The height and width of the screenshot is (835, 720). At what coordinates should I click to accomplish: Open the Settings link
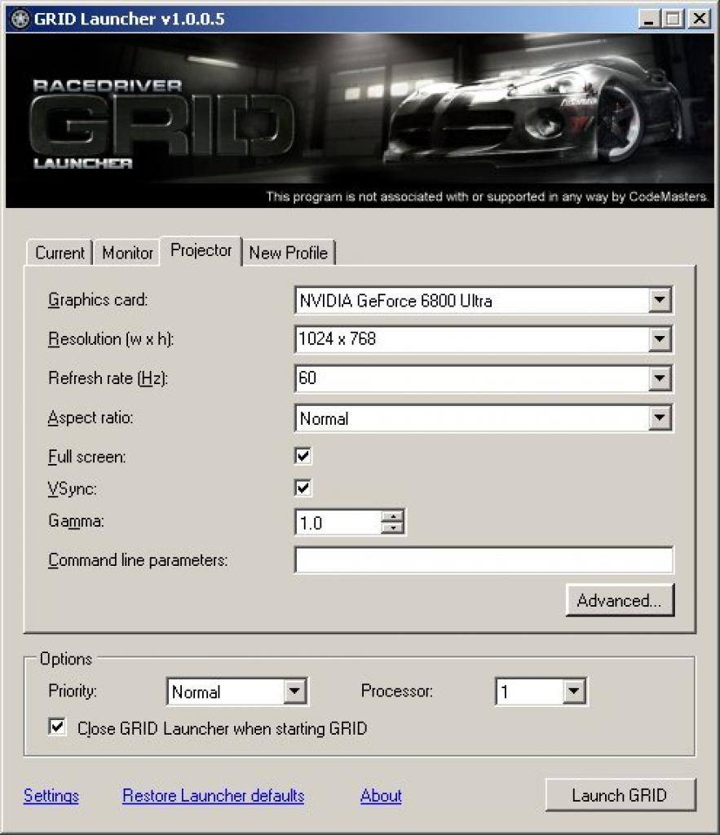51,796
